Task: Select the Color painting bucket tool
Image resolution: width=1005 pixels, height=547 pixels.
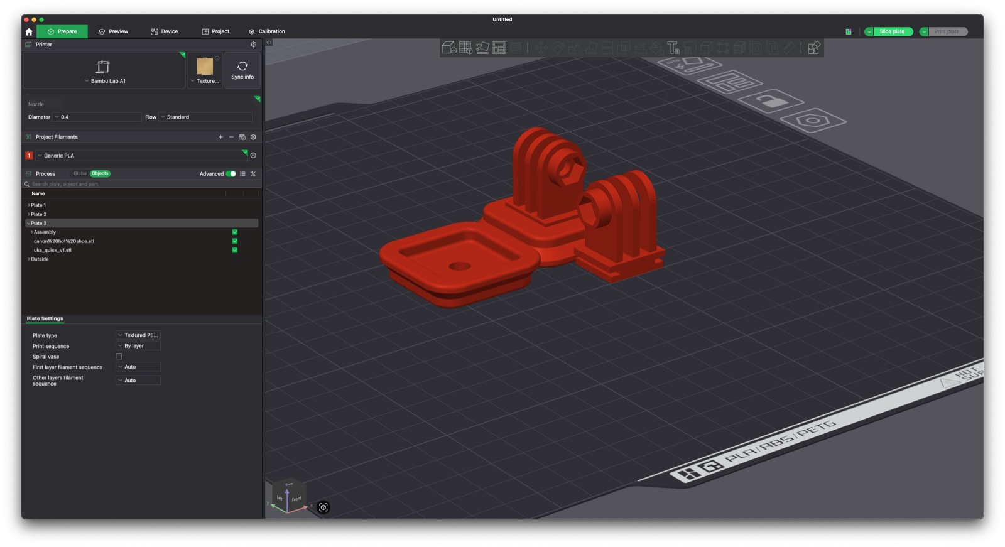Action: (656, 48)
